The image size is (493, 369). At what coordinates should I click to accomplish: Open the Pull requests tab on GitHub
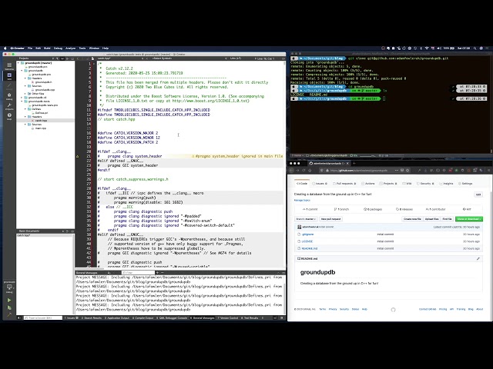tap(344, 184)
